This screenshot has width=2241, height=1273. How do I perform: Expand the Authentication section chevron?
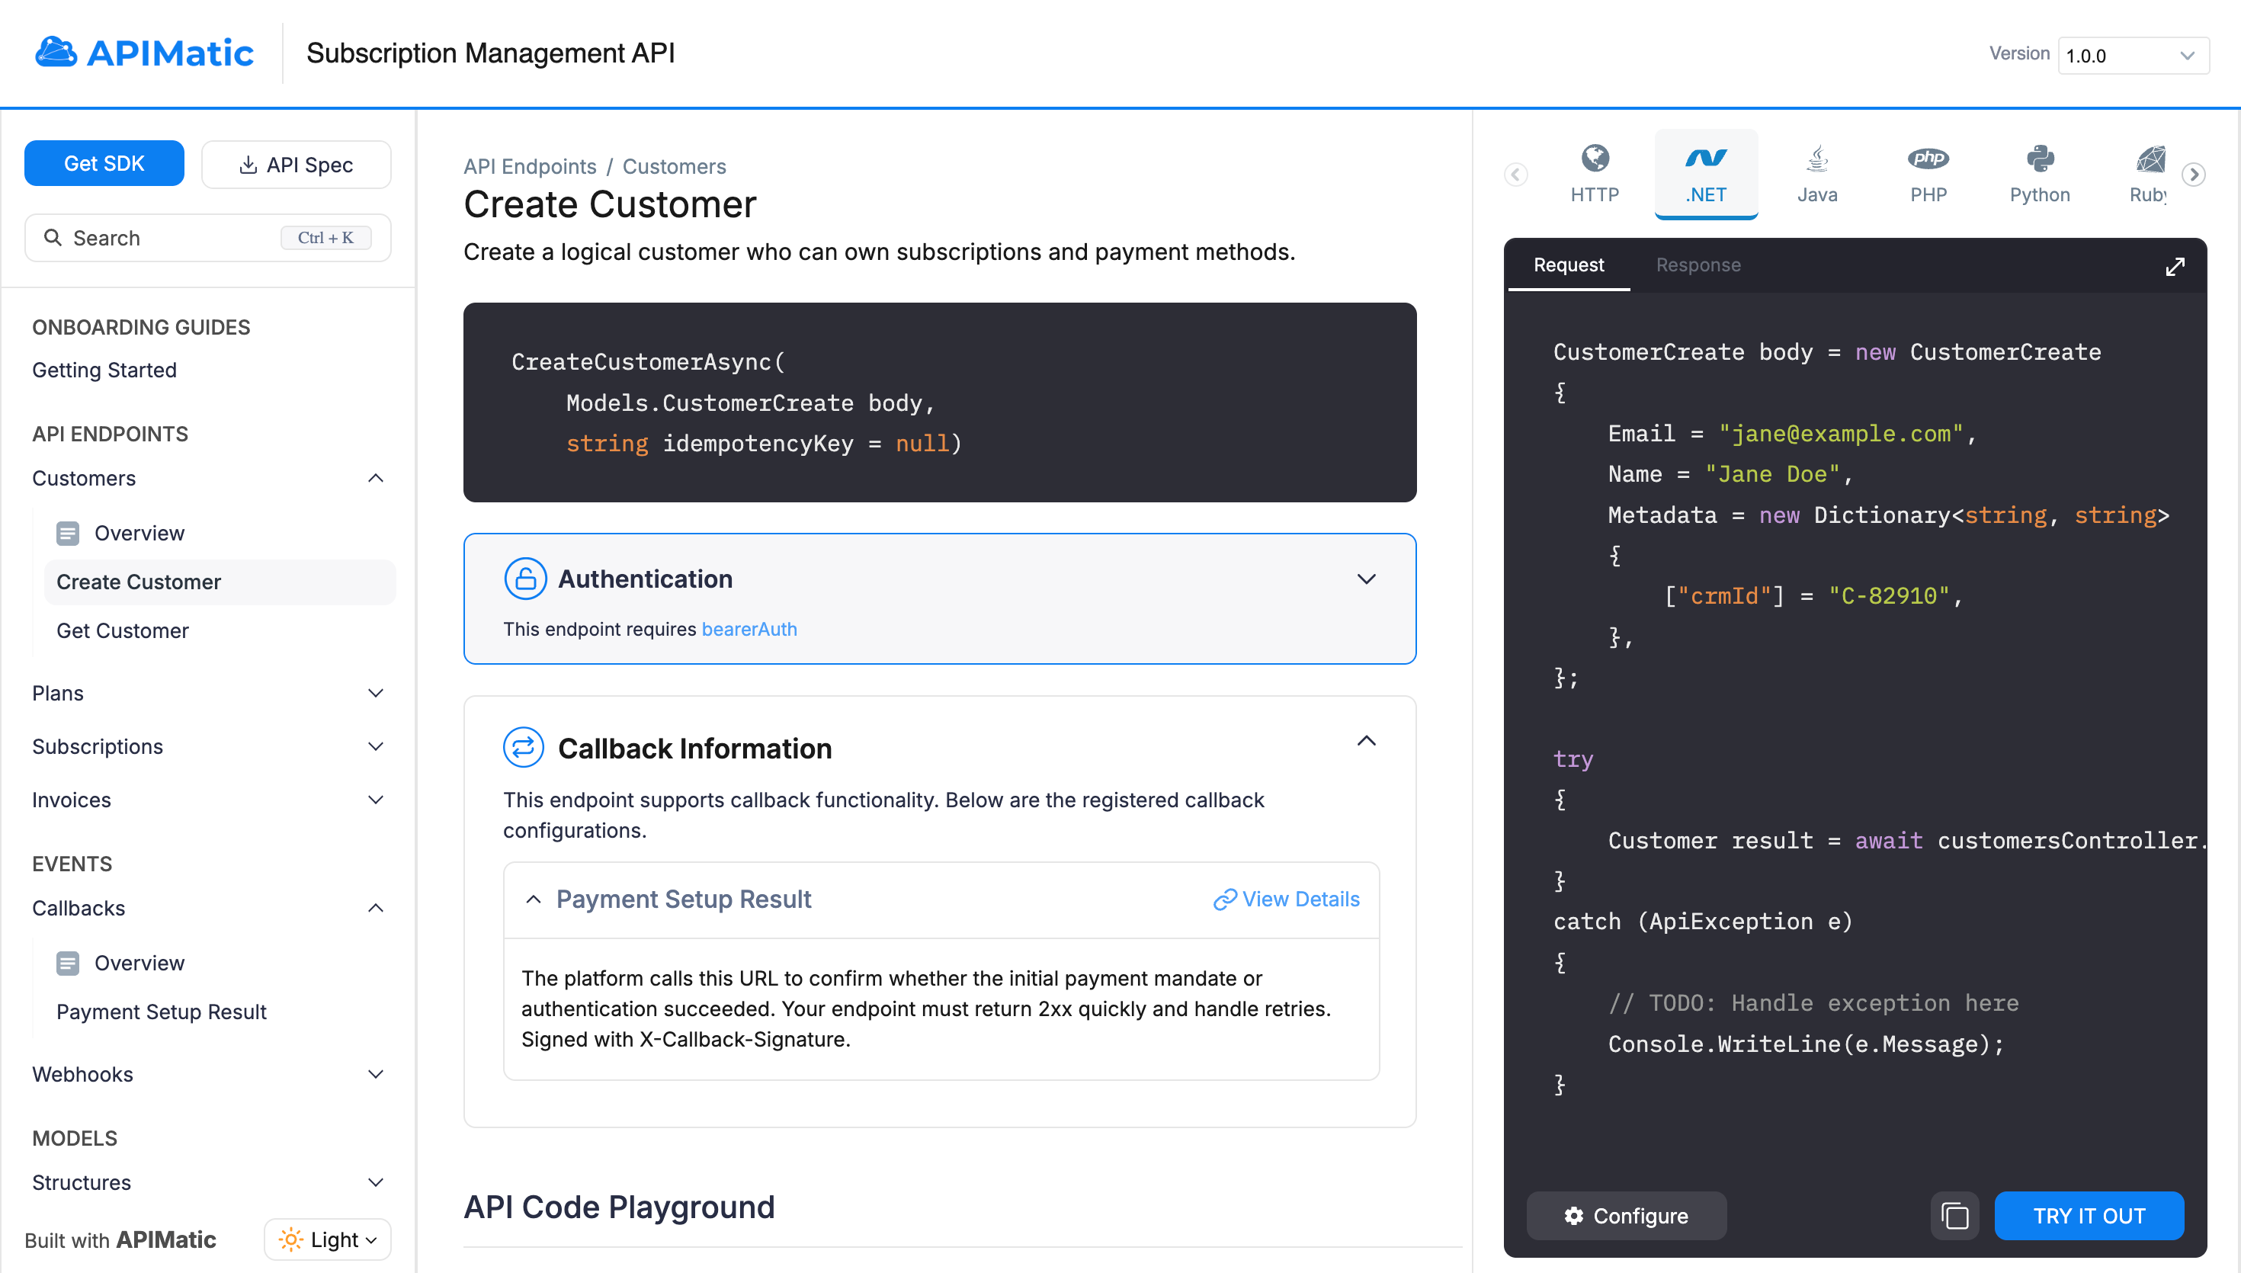(x=1366, y=579)
